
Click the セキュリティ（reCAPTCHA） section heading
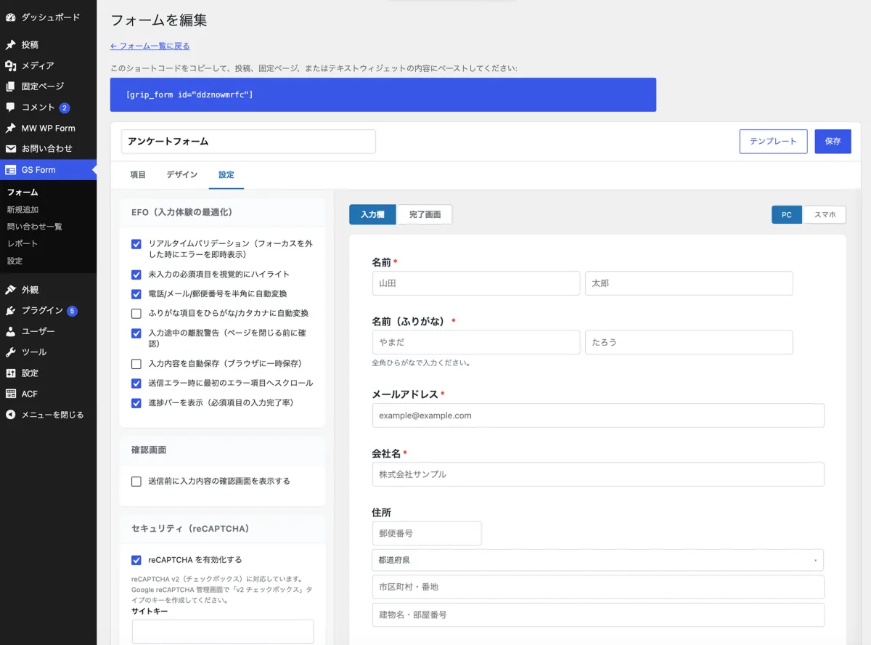[x=190, y=529]
